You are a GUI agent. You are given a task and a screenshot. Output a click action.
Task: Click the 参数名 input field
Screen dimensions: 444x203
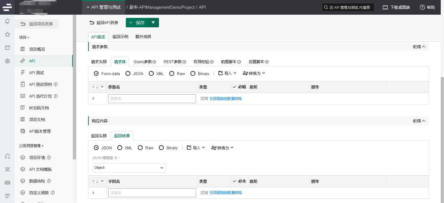[152, 99]
